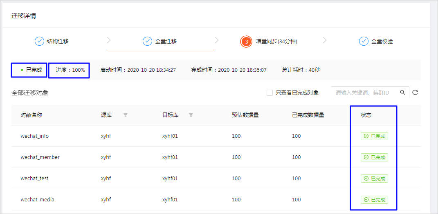Click the 启动时间 2020-10-20 18:34:27 text

(138, 70)
